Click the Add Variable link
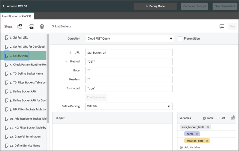 [192, 147]
